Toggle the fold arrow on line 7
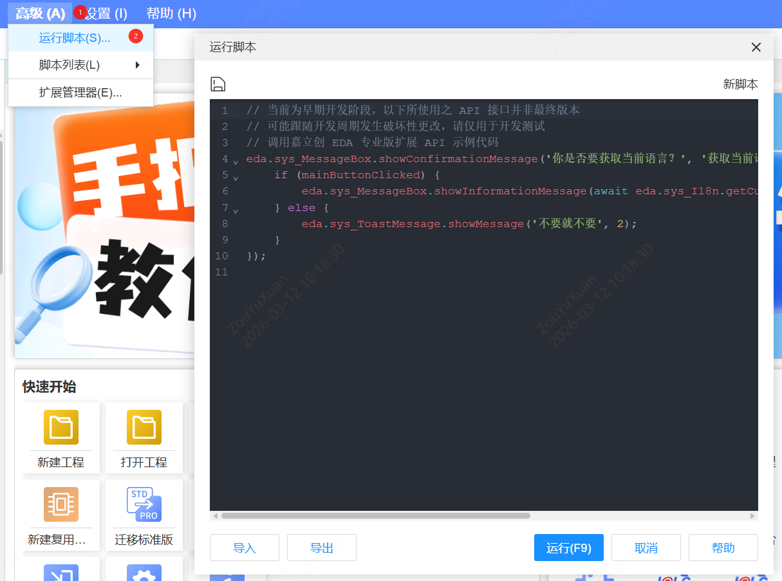The width and height of the screenshot is (782, 581). 234,210
